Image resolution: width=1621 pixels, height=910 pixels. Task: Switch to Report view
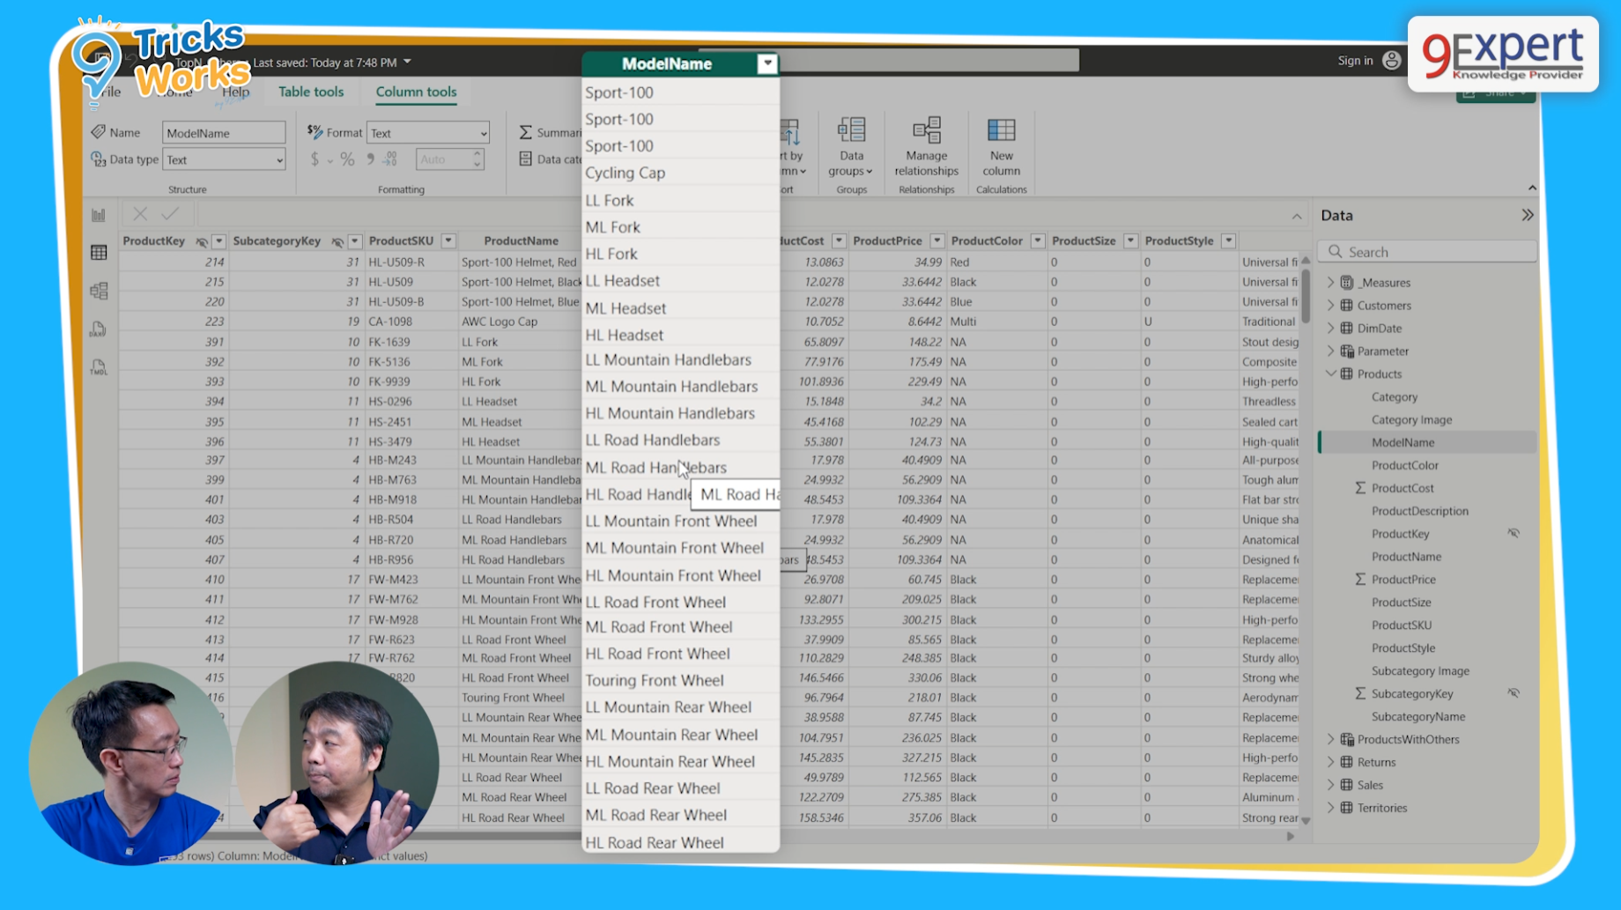point(98,215)
